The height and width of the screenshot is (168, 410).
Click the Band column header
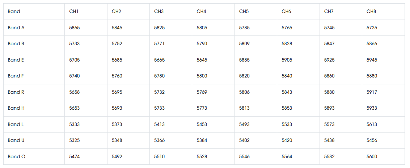point(14,12)
